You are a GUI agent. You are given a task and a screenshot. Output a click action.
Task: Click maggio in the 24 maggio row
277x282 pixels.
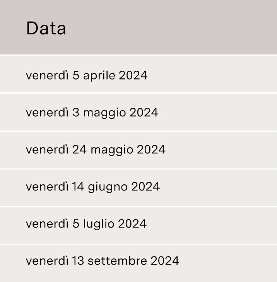[112, 150]
